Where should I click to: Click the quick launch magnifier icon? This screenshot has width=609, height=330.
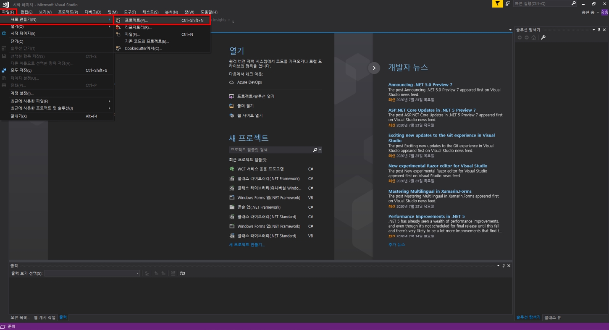click(x=573, y=3)
